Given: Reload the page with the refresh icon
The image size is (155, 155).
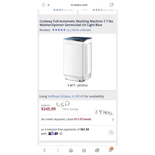Looking at the screenshot, I should [x=112, y=5].
